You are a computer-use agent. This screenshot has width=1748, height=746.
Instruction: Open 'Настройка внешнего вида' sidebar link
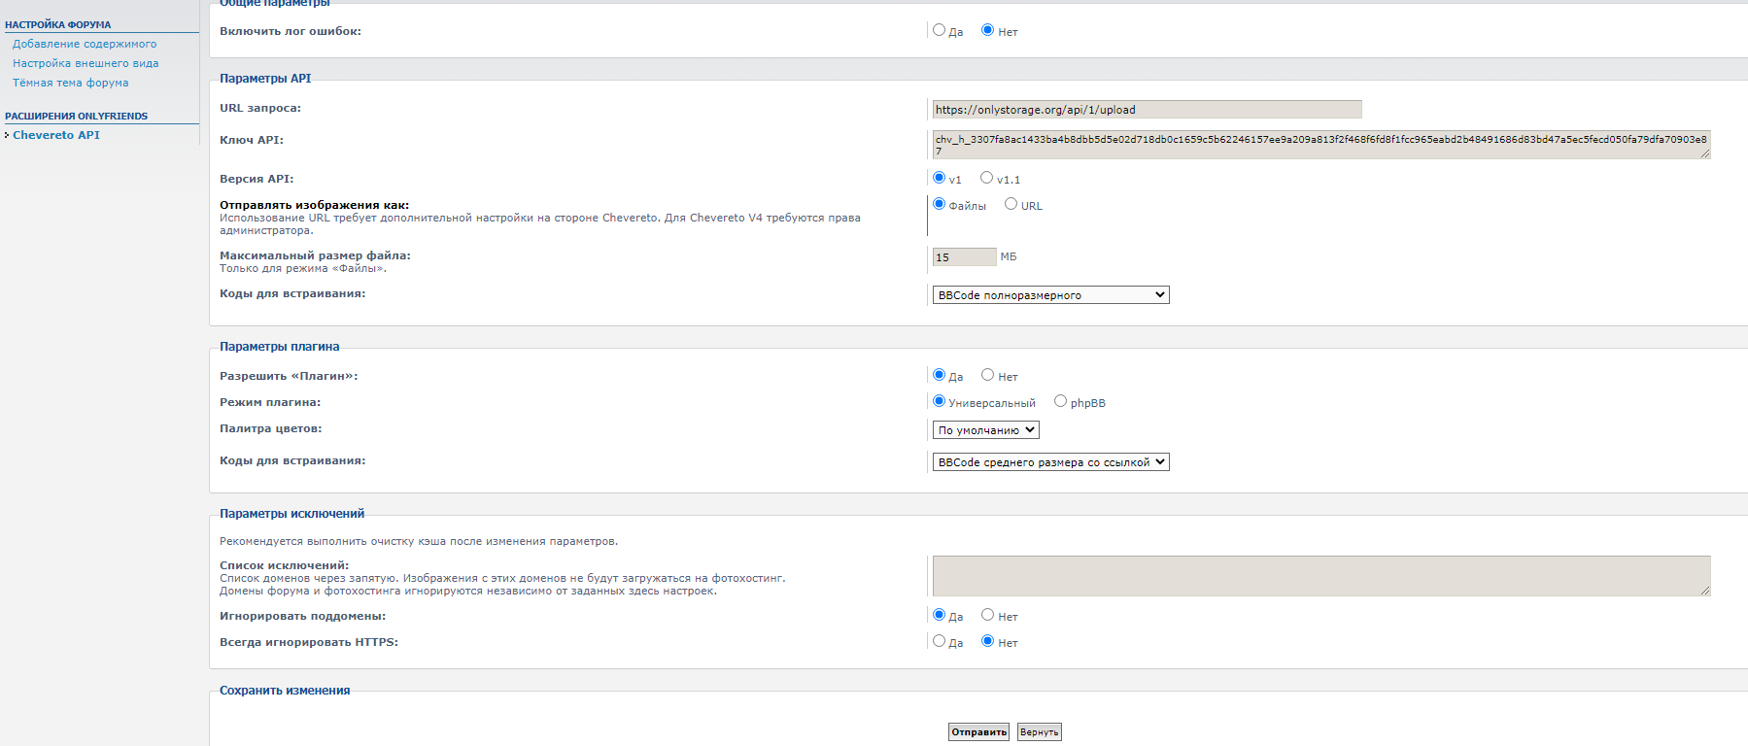tap(86, 63)
